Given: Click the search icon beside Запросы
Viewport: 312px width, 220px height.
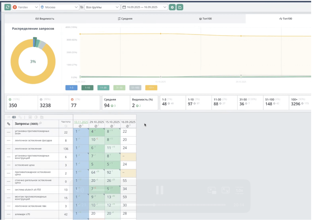Looking at the screenshot, I should pos(40,124).
